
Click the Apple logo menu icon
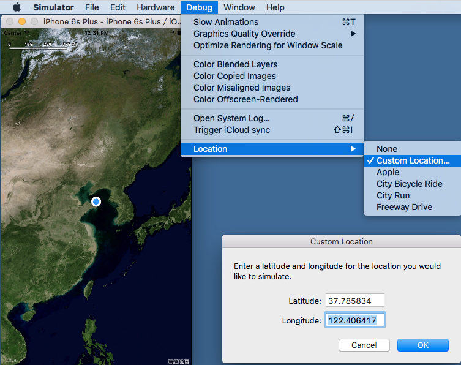17,7
